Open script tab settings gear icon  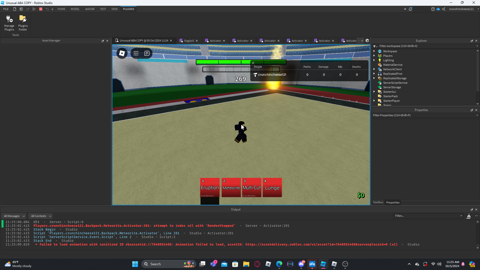click(367, 41)
